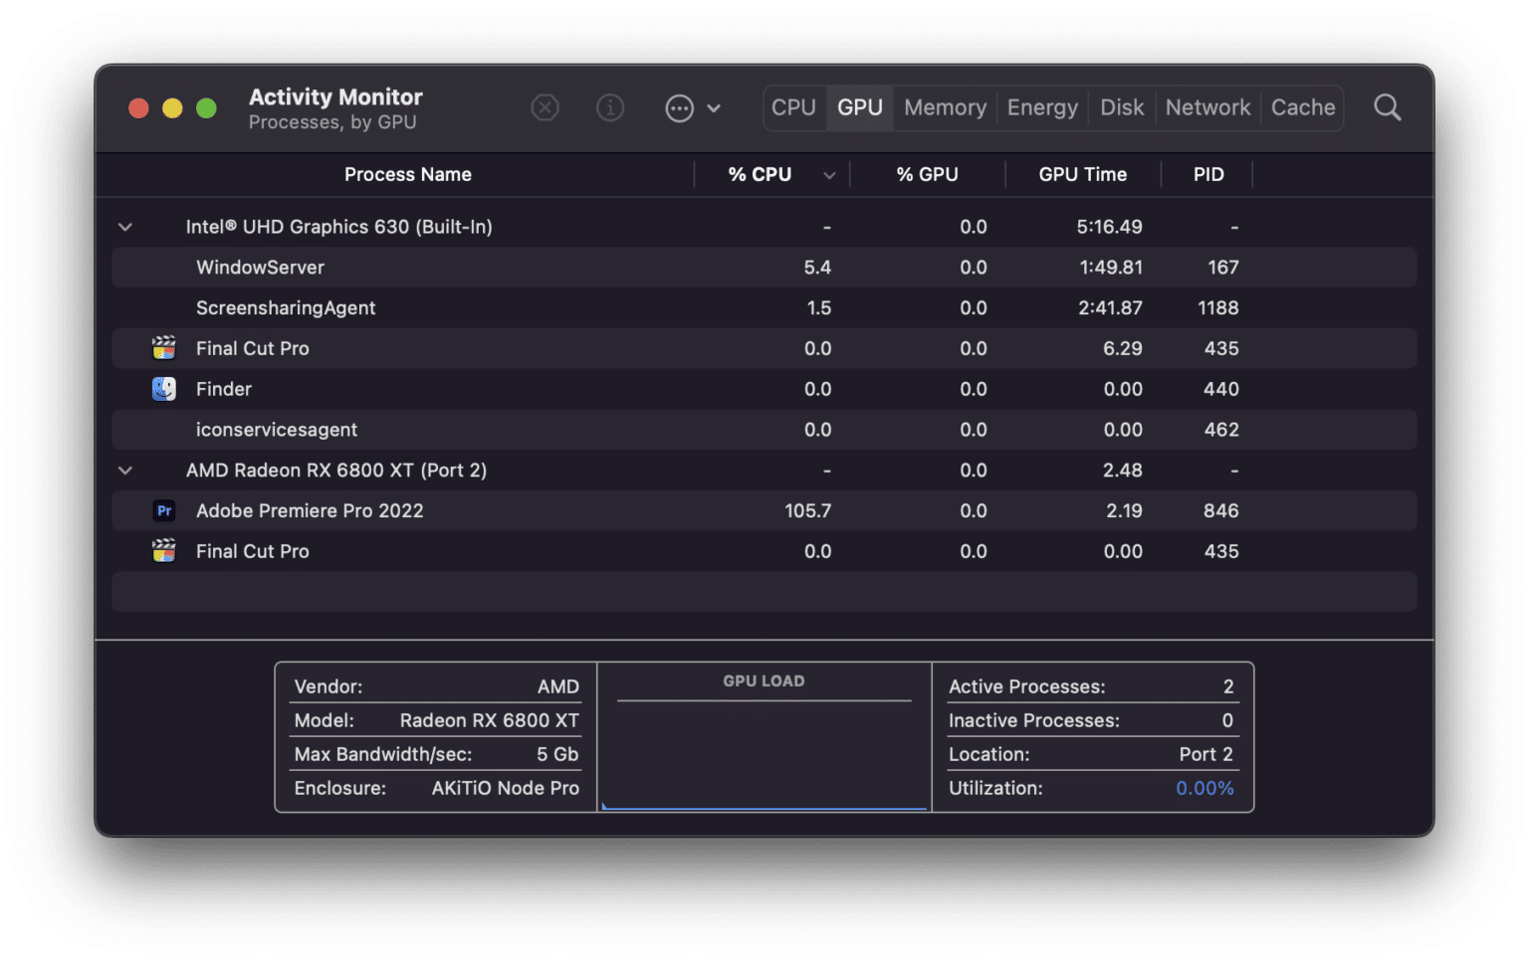Click the % GPU column header

click(x=927, y=174)
